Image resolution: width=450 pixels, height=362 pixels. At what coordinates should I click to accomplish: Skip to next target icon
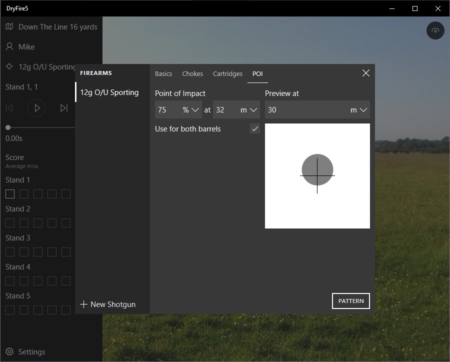(x=63, y=108)
